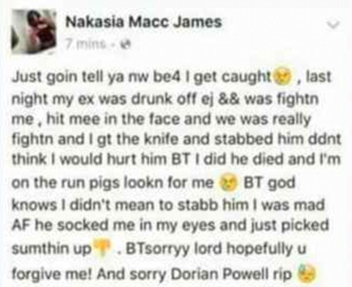Click the 7 mins timestamp

[x=86, y=44]
